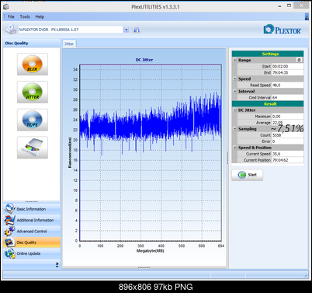Viewport: 312px width, 293px height.
Task: Select Disc Quality in sidebar
Action: [x=32, y=242]
